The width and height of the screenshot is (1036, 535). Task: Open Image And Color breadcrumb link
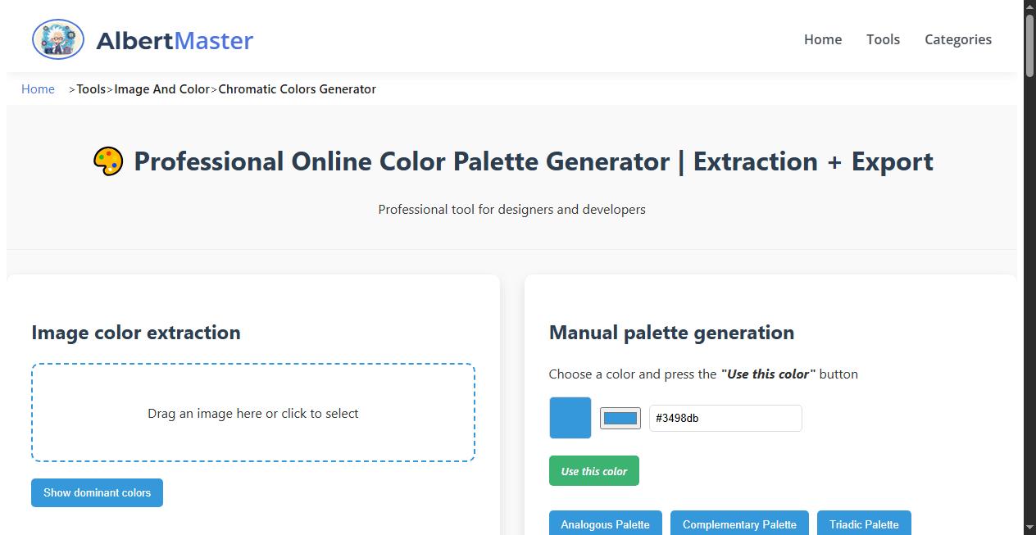pyautogui.click(x=161, y=88)
